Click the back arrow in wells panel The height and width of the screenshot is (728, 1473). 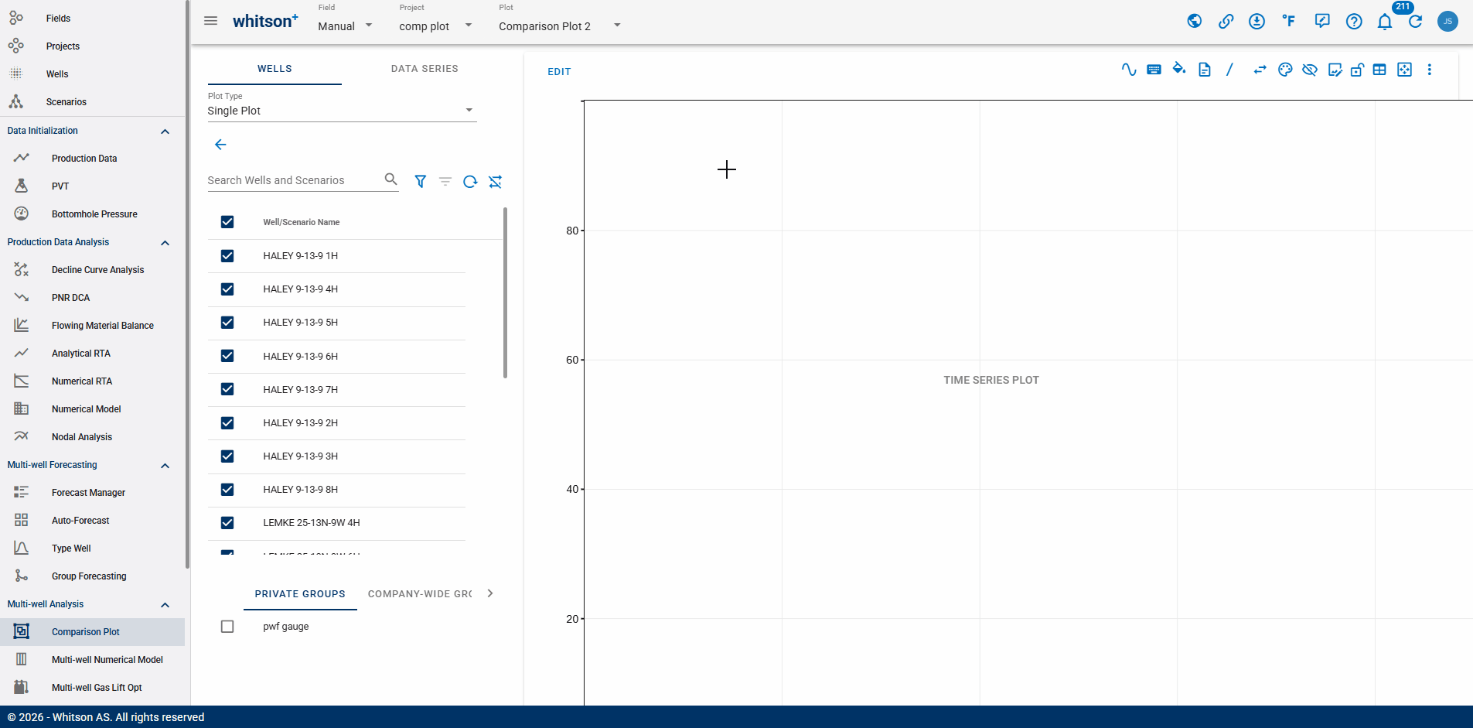(x=220, y=145)
